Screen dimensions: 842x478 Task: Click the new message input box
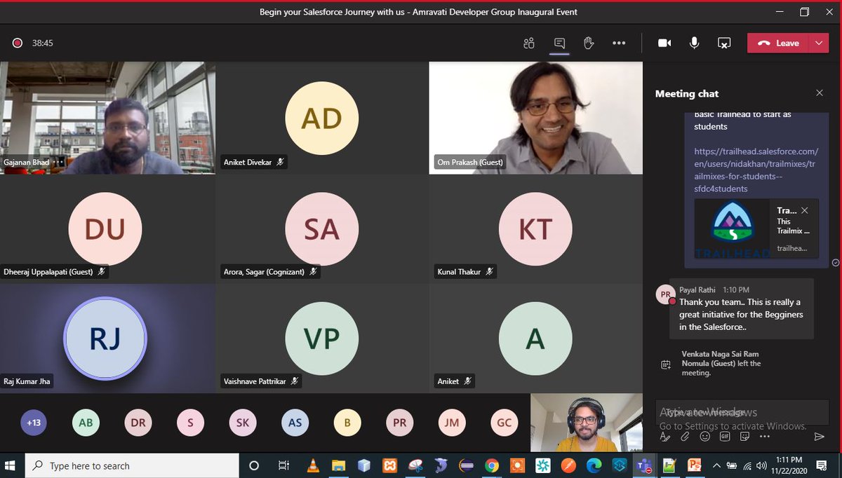click(x=740, y=412)
